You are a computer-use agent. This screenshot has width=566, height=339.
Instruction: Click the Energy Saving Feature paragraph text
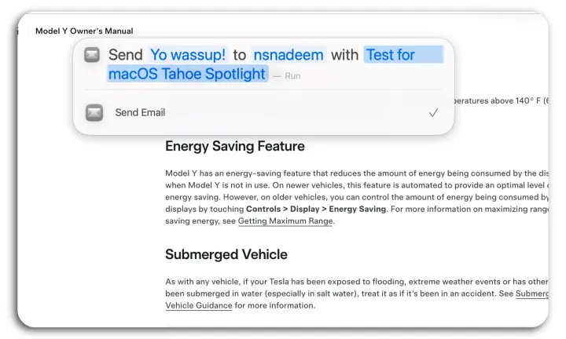(357, 197)
